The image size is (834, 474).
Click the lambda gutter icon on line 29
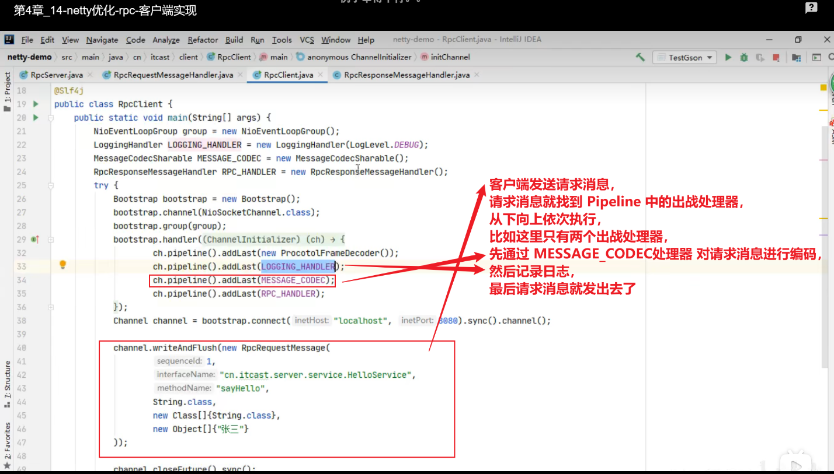35,240
